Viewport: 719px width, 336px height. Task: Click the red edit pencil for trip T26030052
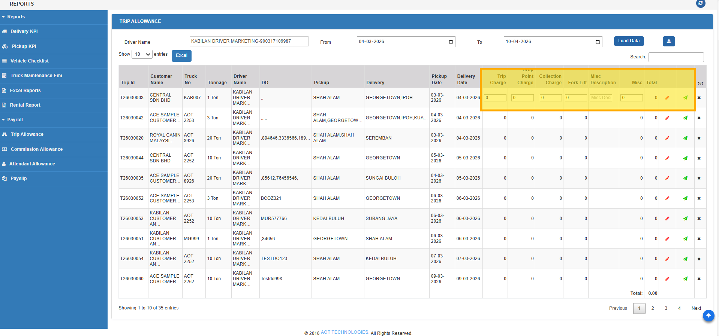click(x=667, y=198)
